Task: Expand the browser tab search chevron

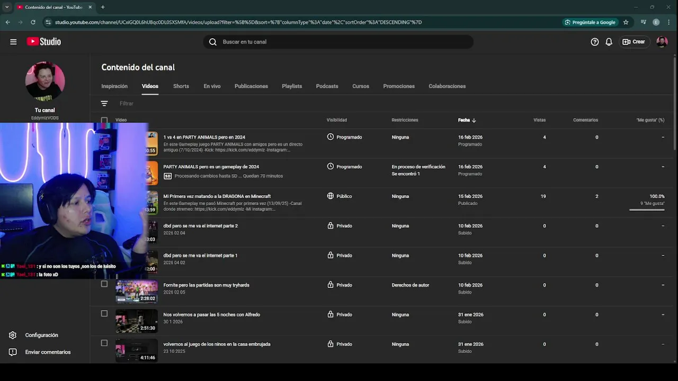Action: (x=7, y=7)
